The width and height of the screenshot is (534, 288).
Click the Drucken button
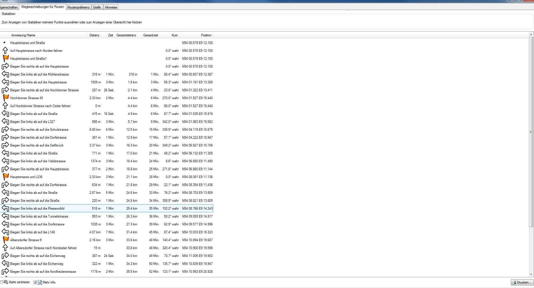pyautogui.click(x=521, y=282)
